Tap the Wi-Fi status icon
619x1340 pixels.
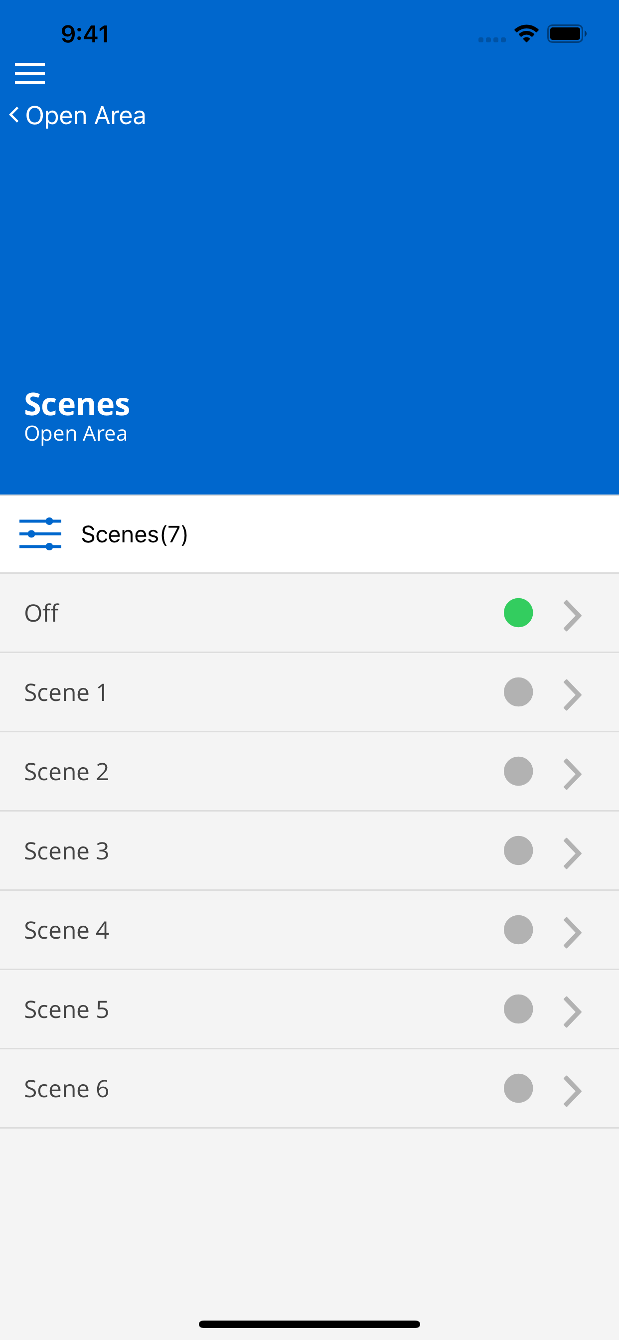(526, 34)
